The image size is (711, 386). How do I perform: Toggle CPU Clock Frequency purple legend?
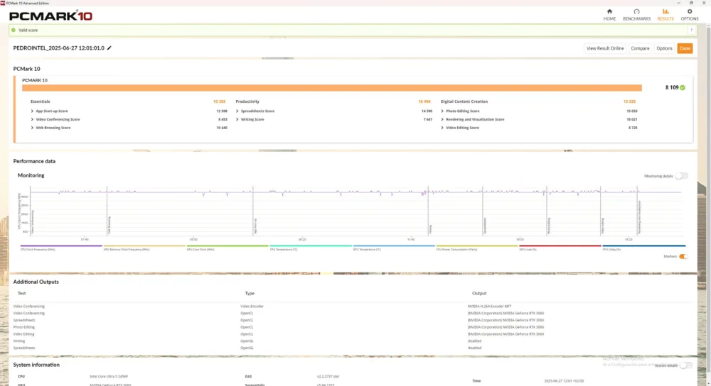click(60, 248)
